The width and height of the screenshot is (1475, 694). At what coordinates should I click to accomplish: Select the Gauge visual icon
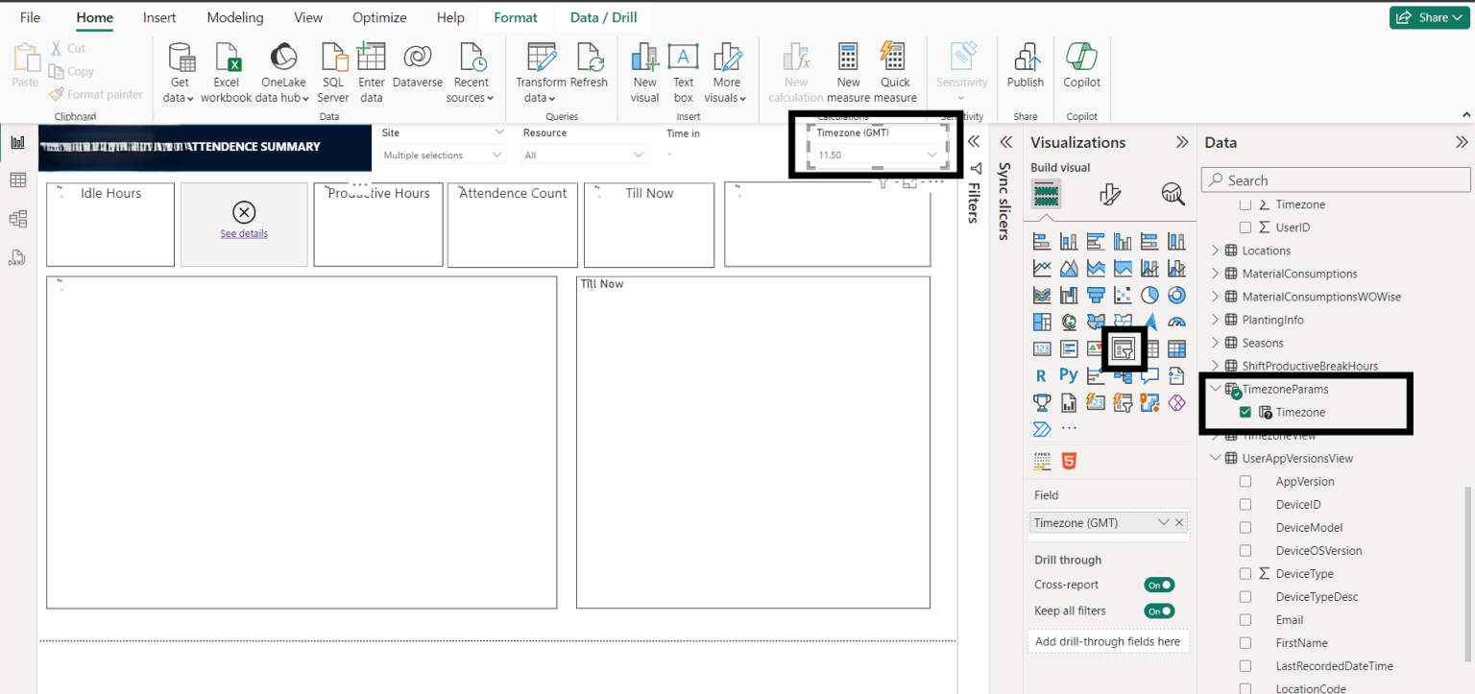pos(1177,322)
